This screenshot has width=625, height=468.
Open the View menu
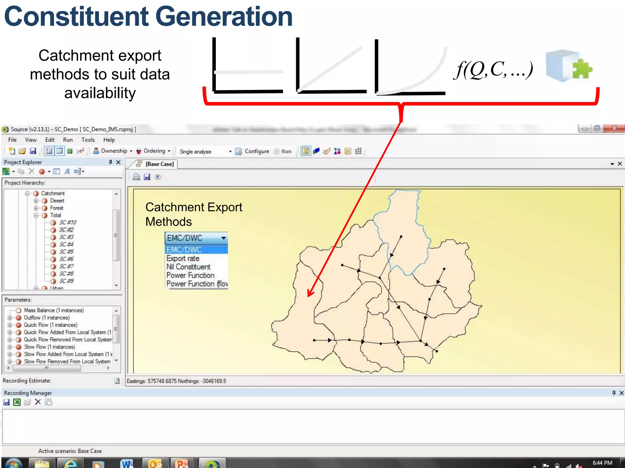31,140
